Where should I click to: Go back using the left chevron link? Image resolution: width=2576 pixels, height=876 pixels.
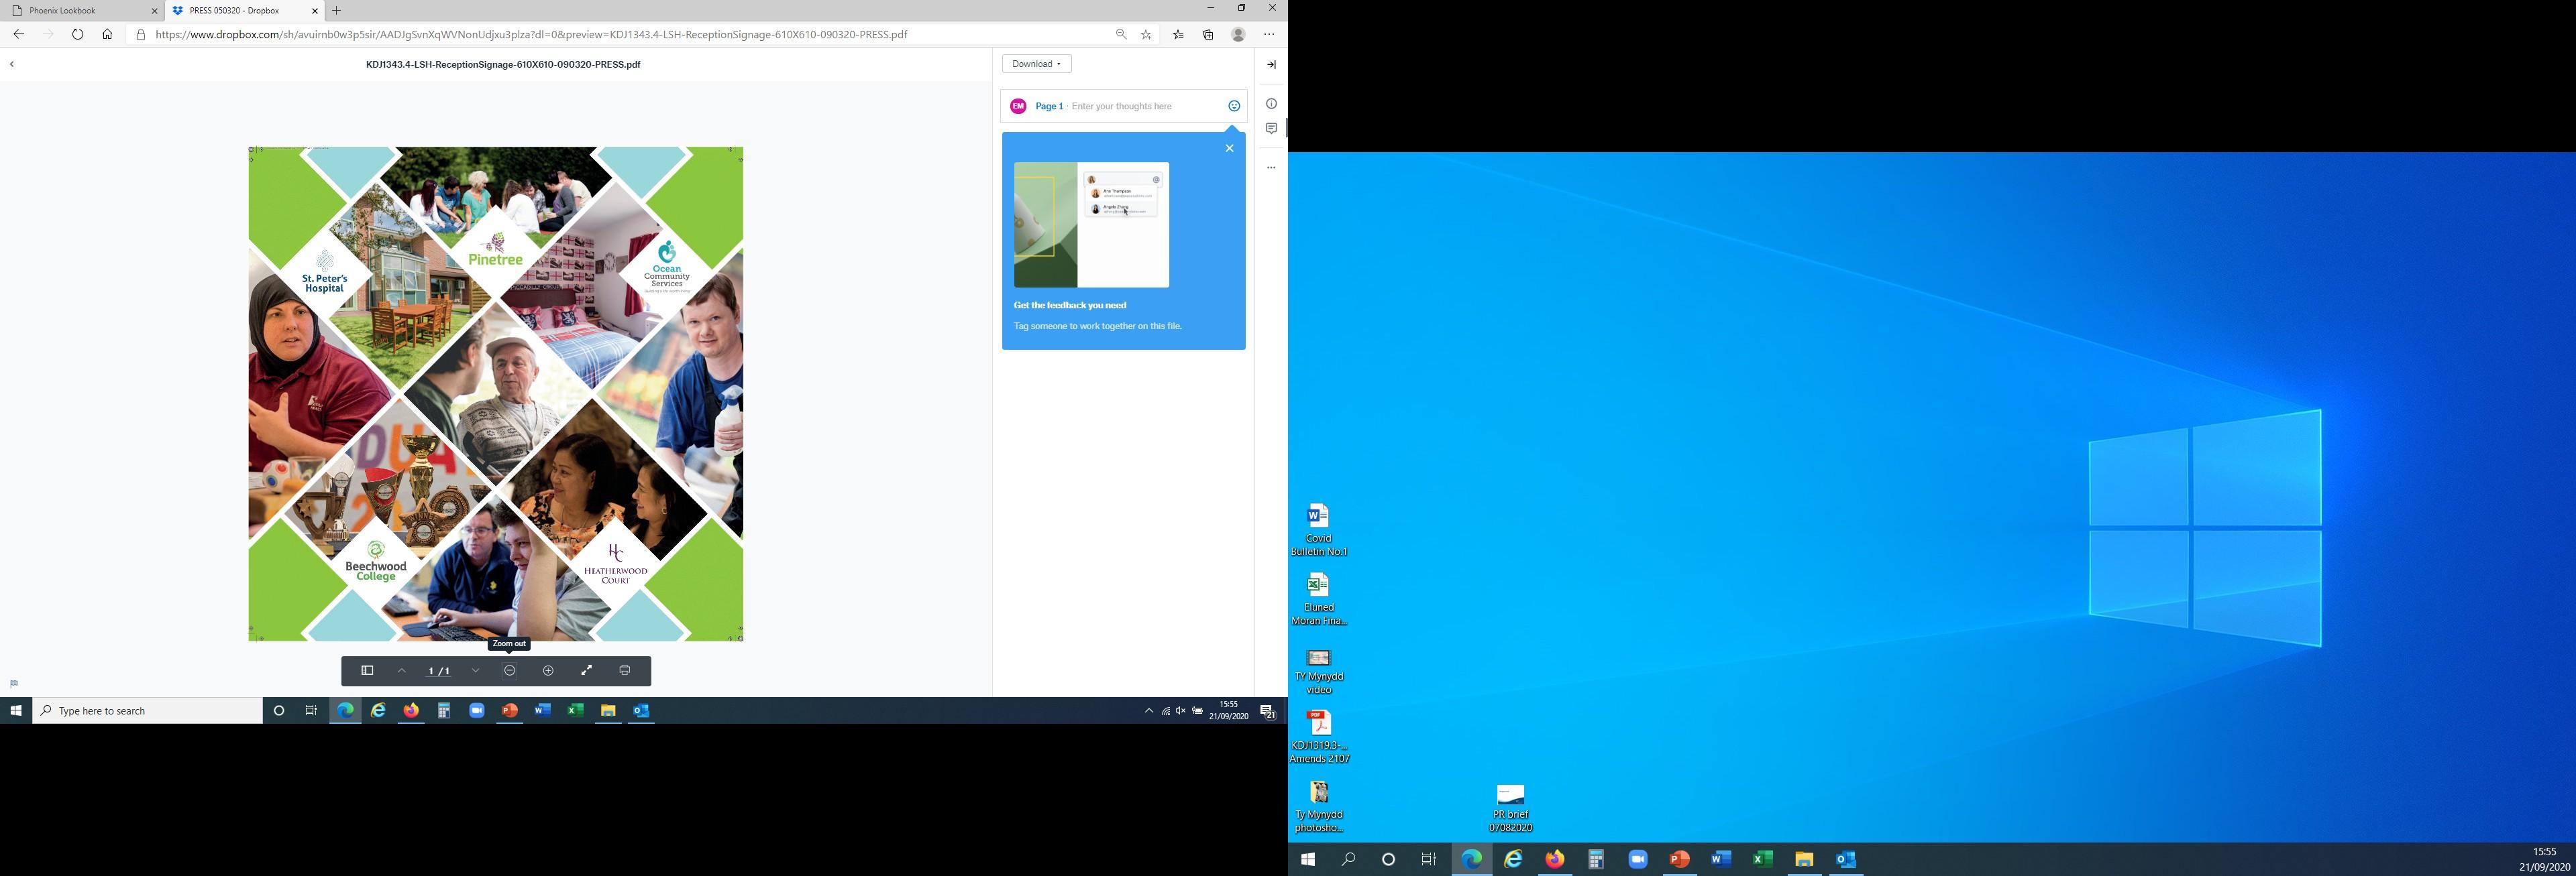[x=12, y=64]
